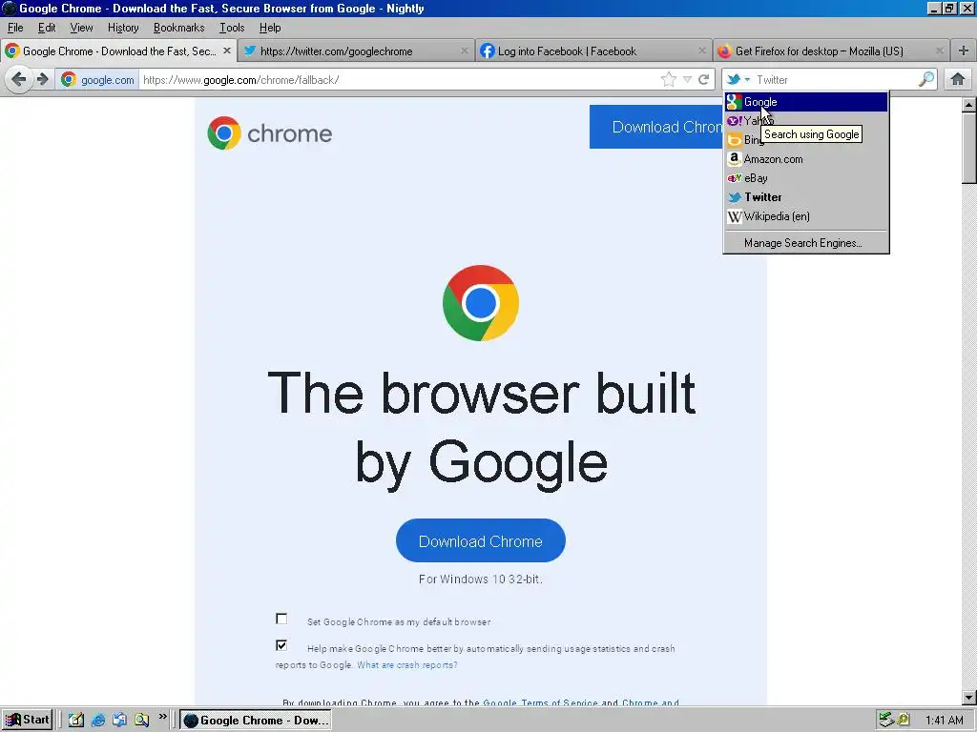This screenshot has height=732, width=977.
Task: Click the search magnifier icon
Action: coord(926,79)
